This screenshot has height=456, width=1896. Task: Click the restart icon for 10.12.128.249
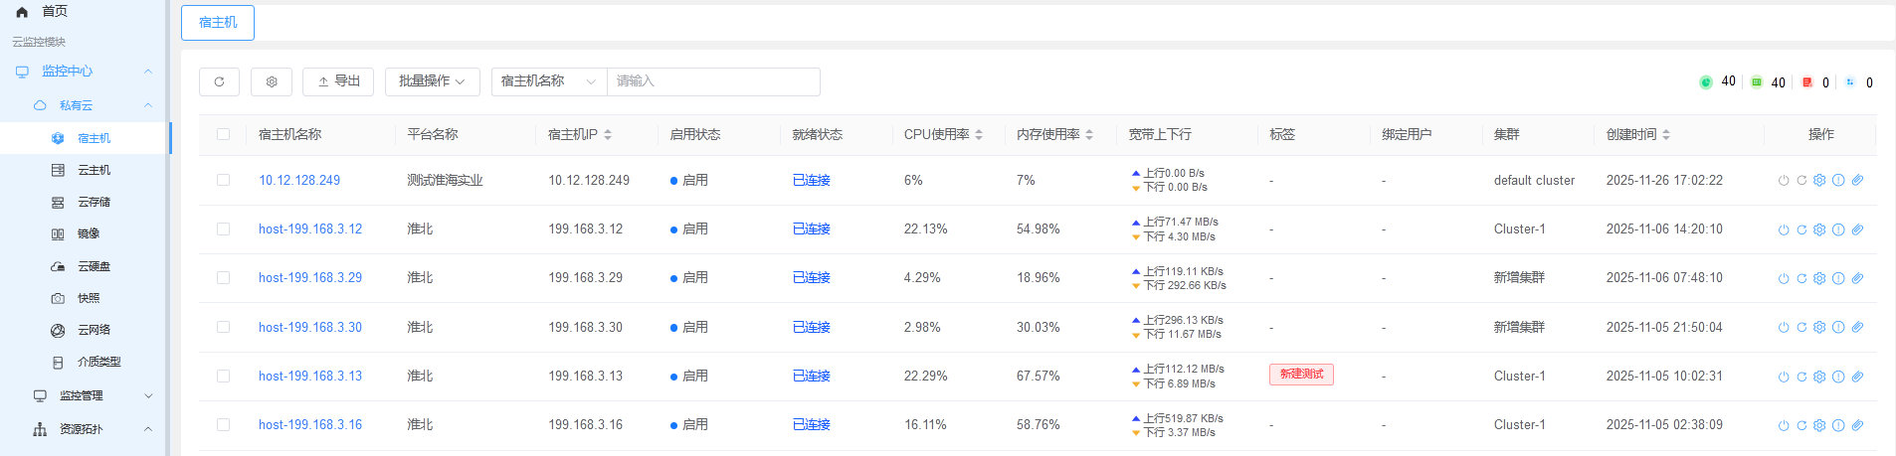point(1801,181)
